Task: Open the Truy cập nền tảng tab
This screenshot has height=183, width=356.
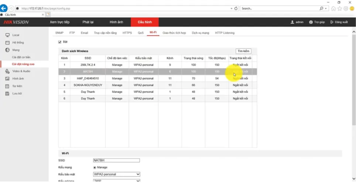Action: coord(105,33)
